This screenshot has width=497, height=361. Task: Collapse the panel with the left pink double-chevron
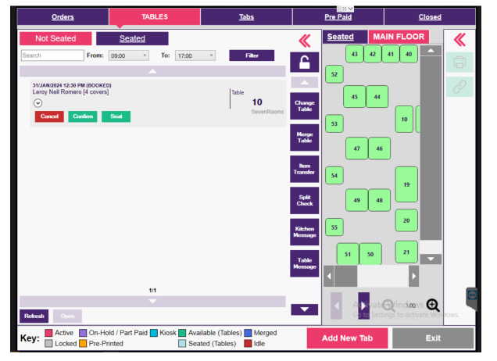click(x=304, y=41)
